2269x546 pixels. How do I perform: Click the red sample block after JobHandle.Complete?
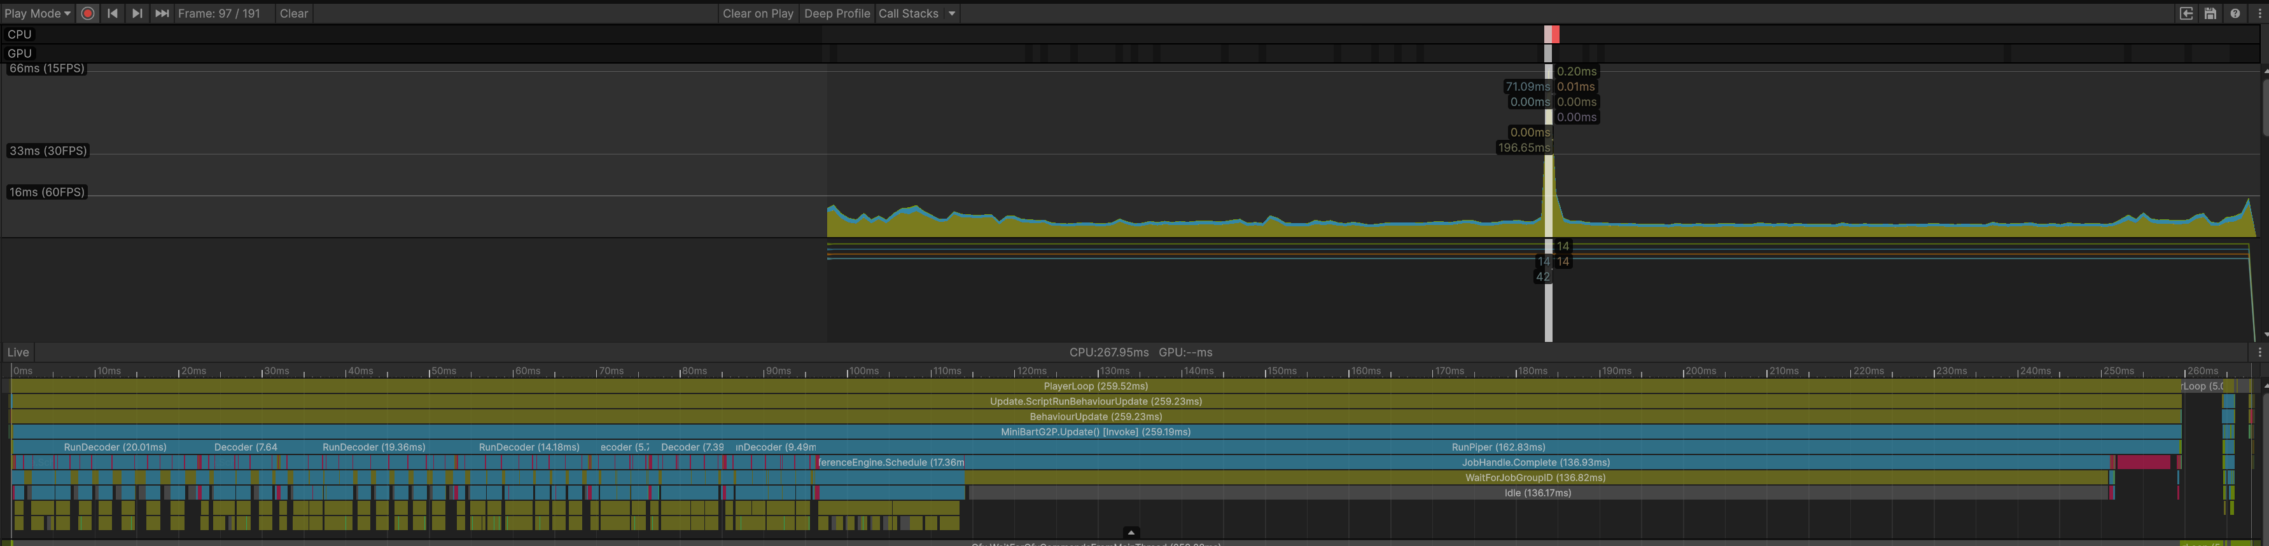point(2143,463)
